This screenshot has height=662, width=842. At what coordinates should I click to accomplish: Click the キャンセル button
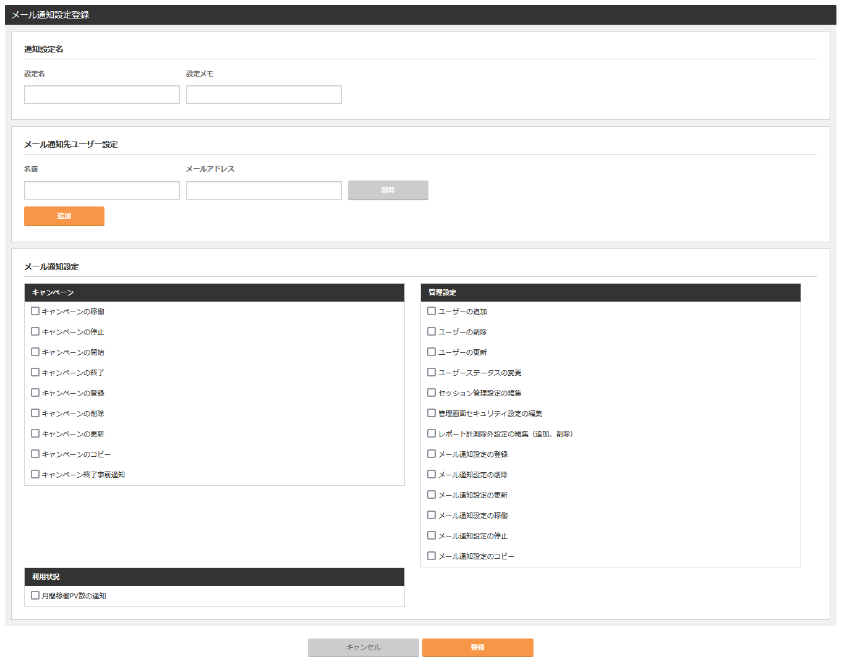tap(364, 648)
